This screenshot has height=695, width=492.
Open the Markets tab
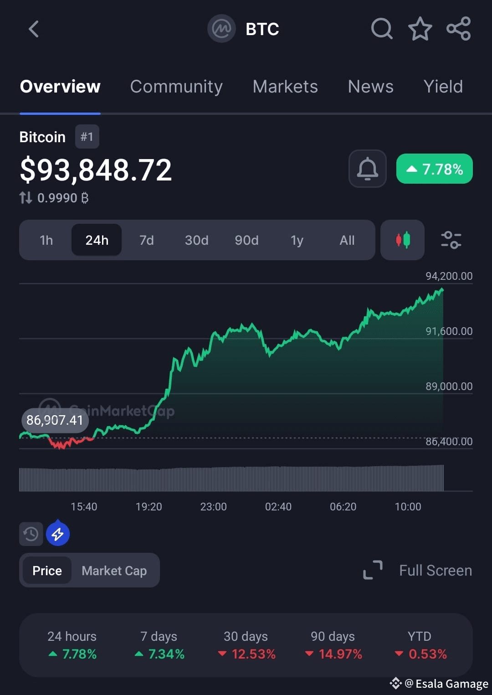285,87
